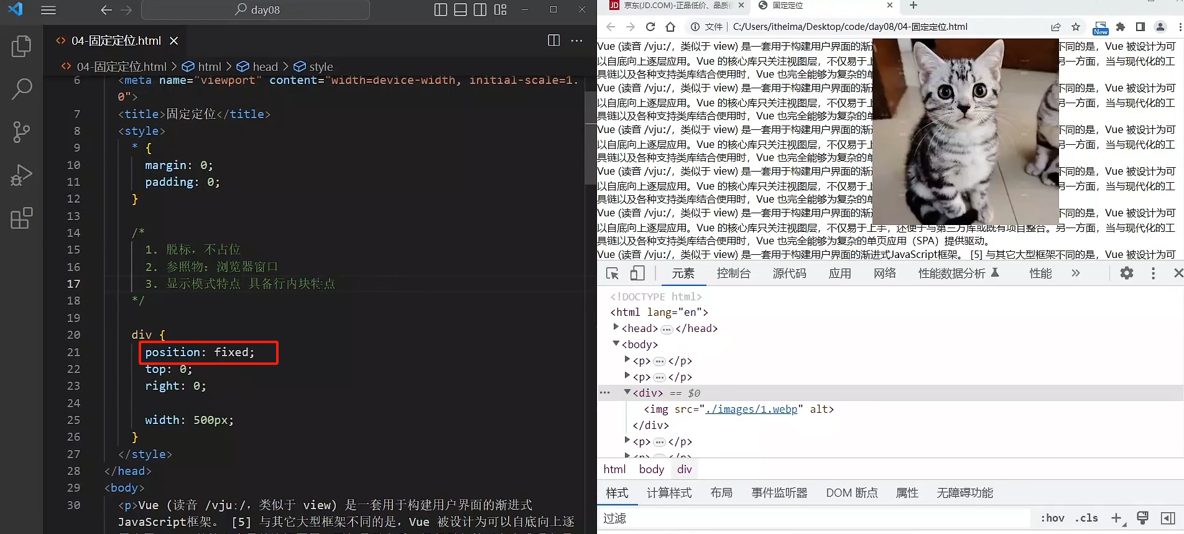Open editor More Actions menu
Viewport: 1184px width, 534px height.
tap(577, 40)
